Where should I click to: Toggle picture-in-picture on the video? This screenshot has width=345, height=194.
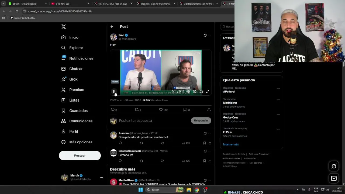click(x=201, y=92)
